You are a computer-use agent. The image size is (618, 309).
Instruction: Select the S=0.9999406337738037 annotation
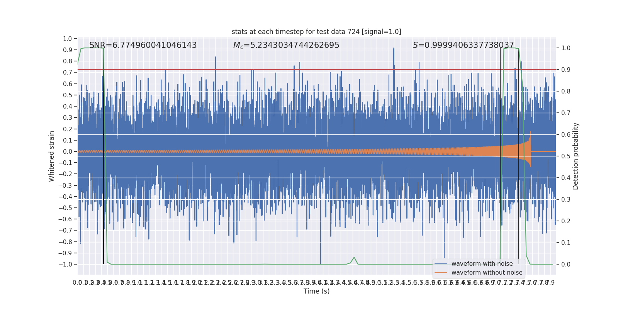463,45
